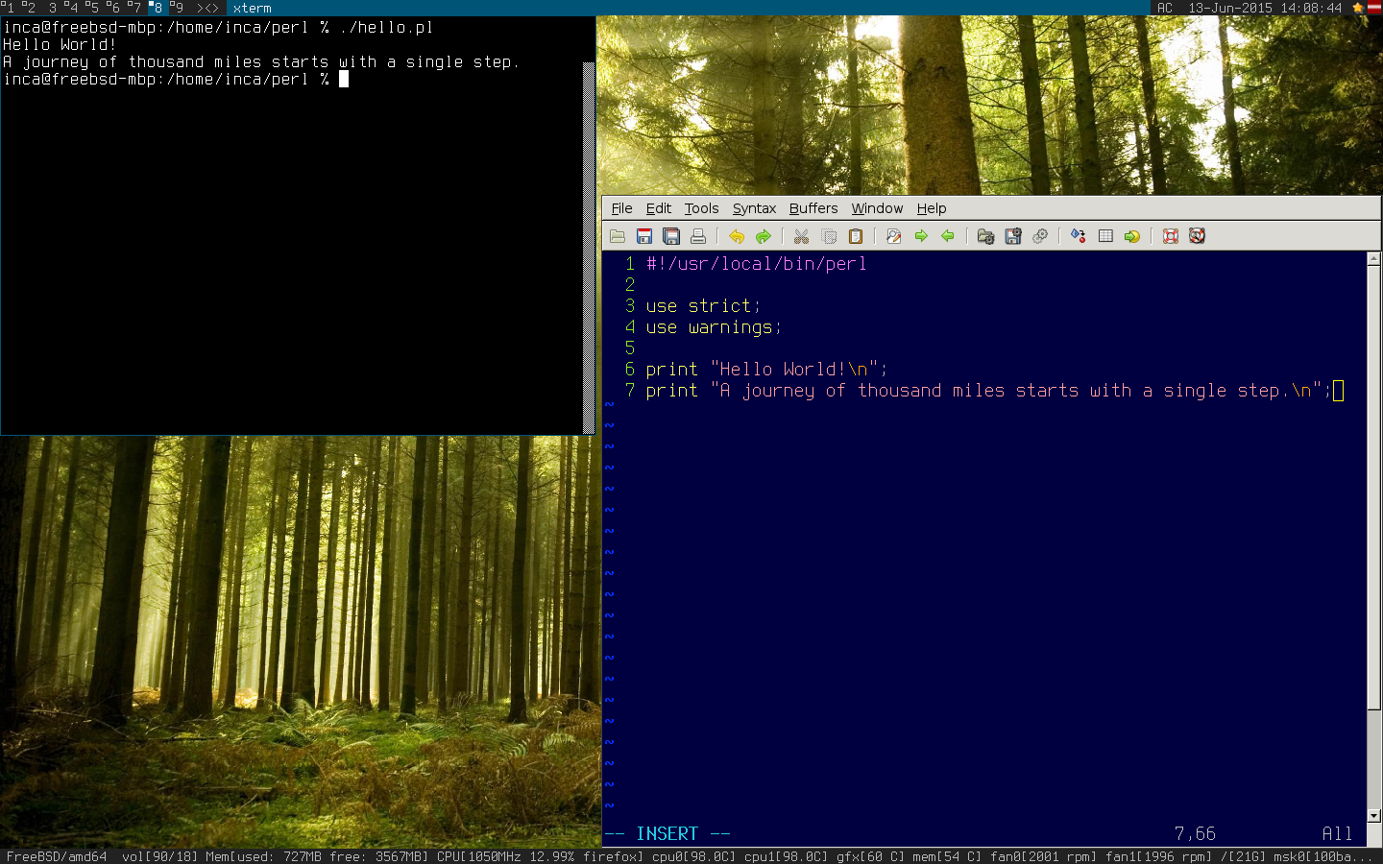The image size is (1383, 864).
Task: Click the ./hello.pl command in xterm
Action: tap(386, 27)
